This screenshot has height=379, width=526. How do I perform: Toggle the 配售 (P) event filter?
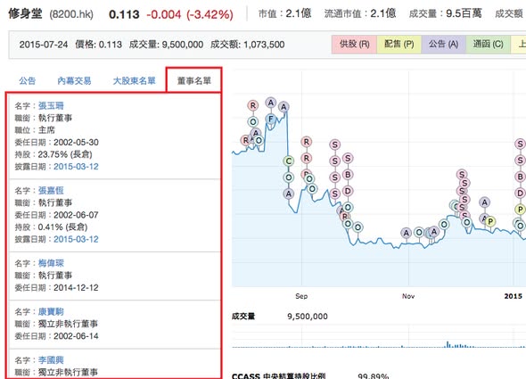tap(399, 45)
